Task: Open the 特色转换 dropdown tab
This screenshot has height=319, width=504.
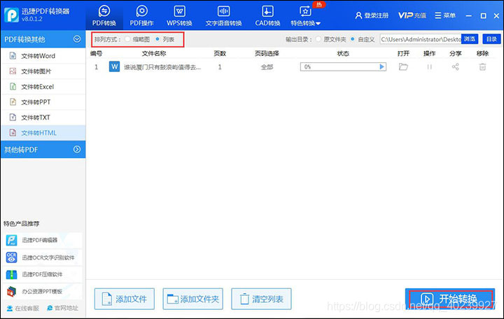Action: click(306, 16)
